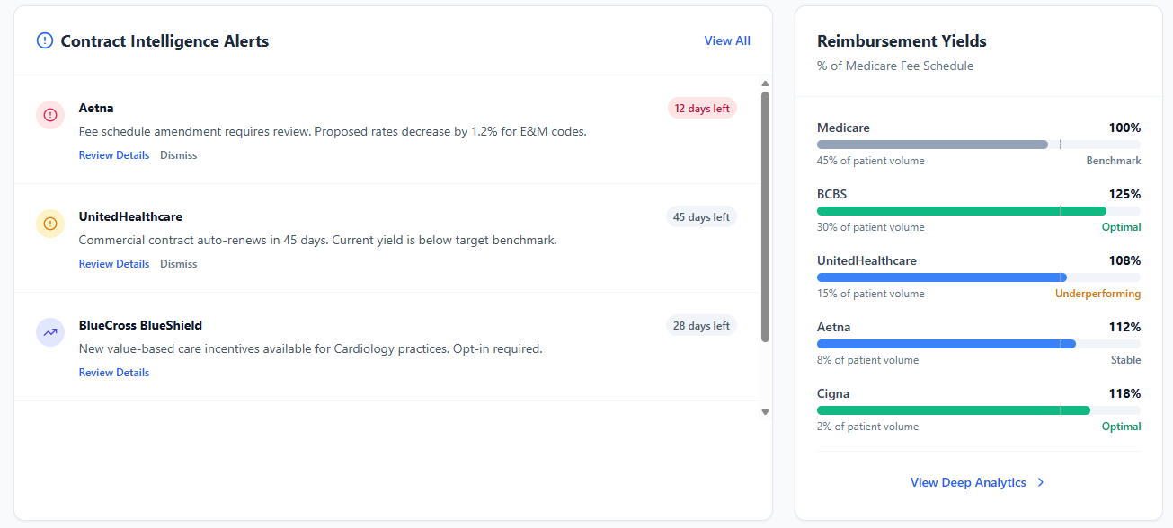The width and height of the screenshot is (1173, 528).
Task: Click the Aetna fee schedule amendment description
Action: click(x=333, y=132)
